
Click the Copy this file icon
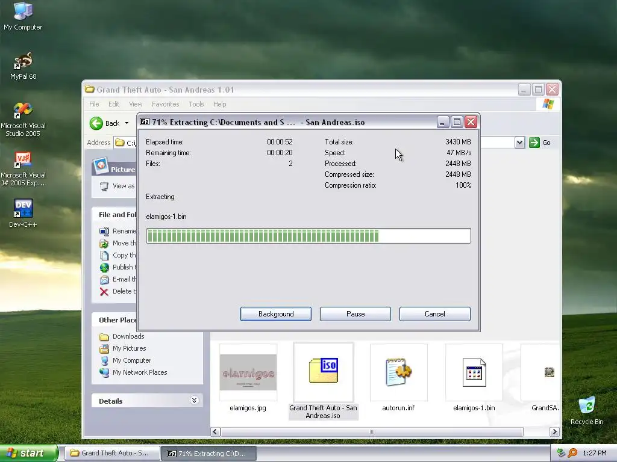[104, 255]
